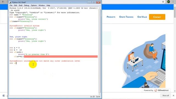Click the 'Powered by 000webhost' badge

point(156,90)
